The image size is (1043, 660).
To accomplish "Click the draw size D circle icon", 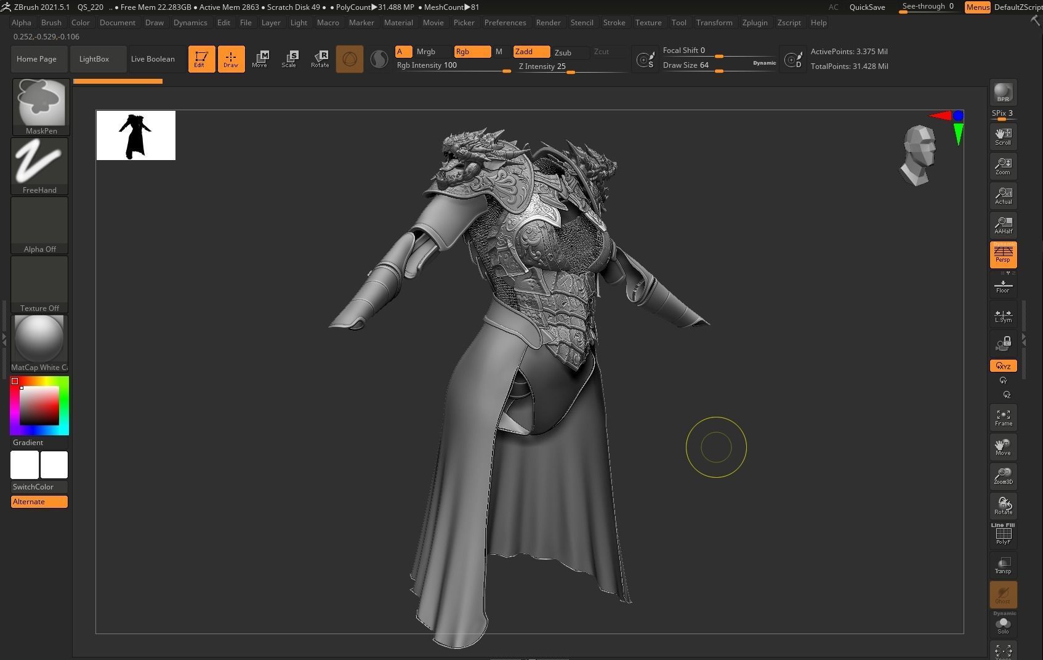I will click(x=793, y=60).
